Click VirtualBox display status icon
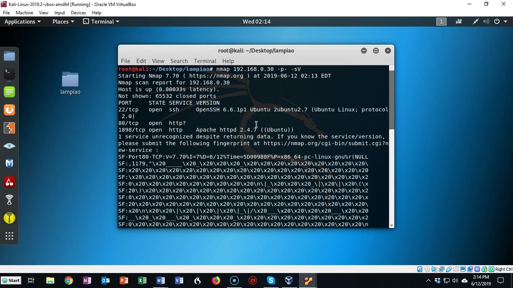The height and width of the screenshot is (288, 513). pyautogui.click(x=463, y=269)
